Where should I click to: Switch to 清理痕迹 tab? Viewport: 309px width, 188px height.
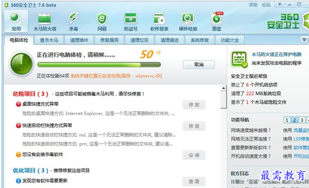pos(169,40)
